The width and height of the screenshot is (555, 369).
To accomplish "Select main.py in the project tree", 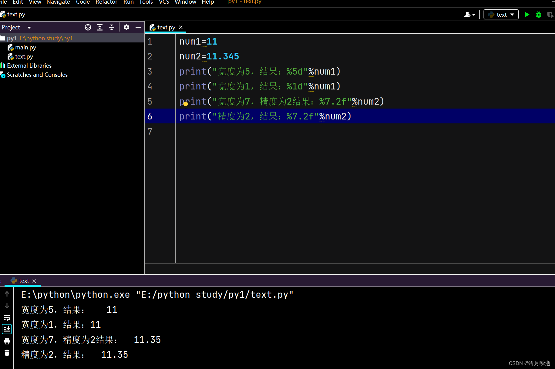I will 25,47.
